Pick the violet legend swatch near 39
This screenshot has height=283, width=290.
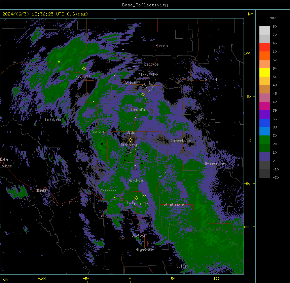(x=264, y=115)
